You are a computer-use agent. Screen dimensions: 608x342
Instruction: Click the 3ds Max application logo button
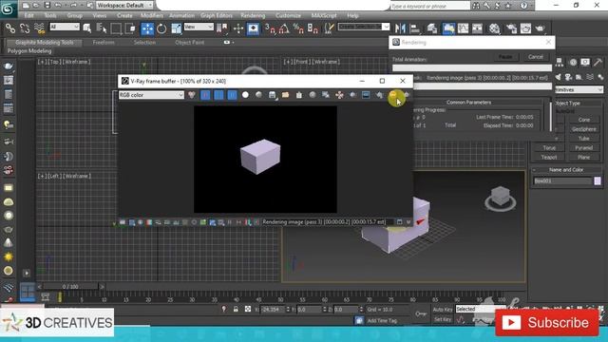(x=8, y=9)
